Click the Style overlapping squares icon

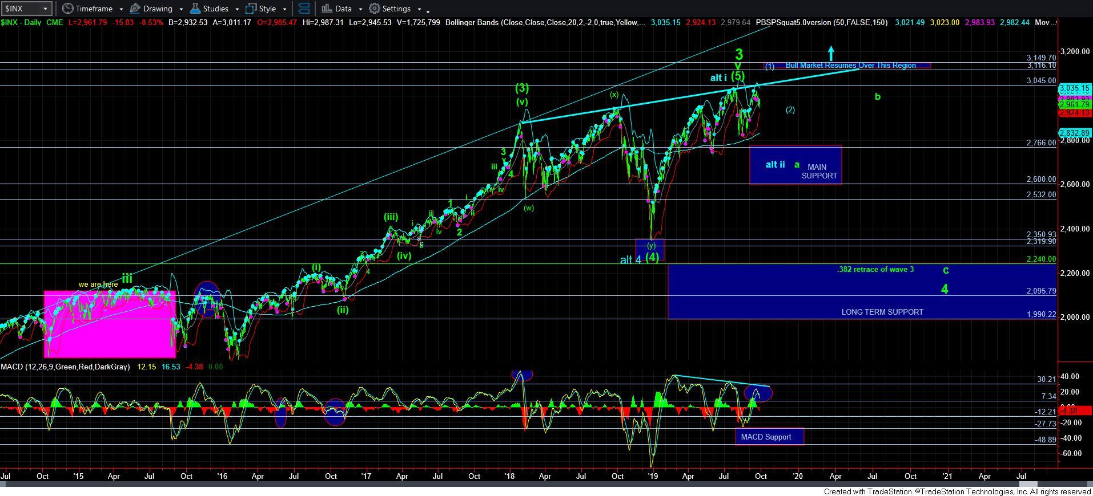pyautogui.click(x=251, y=9)
